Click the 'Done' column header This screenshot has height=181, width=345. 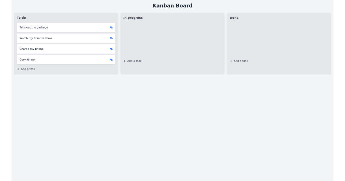tap(234, 18)
